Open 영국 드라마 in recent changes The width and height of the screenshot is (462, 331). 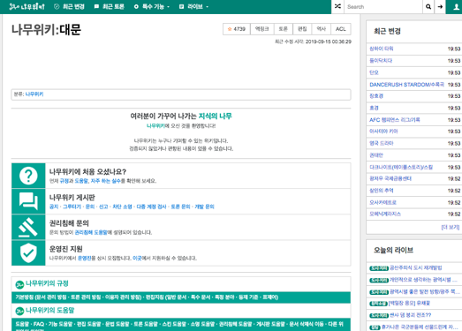coord(382,143)
